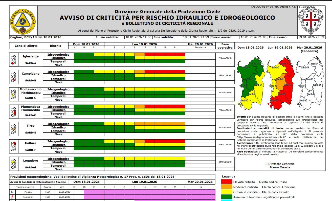The height and width of the screenshot is (201, 332).
Task: Click the 'Idrogeologico' label for Iglesiente
Action: point(58,54)
